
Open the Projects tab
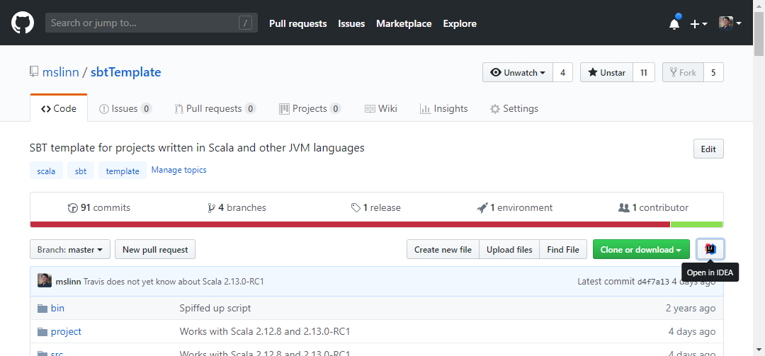[310, 109]
